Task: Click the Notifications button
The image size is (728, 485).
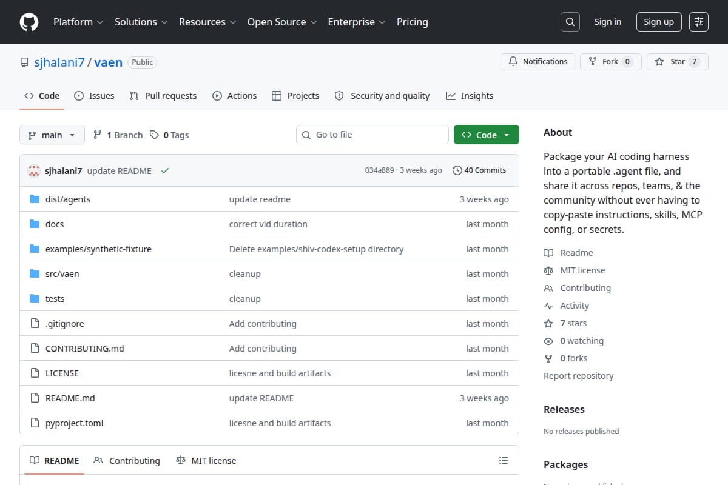Action: point(538,62)
